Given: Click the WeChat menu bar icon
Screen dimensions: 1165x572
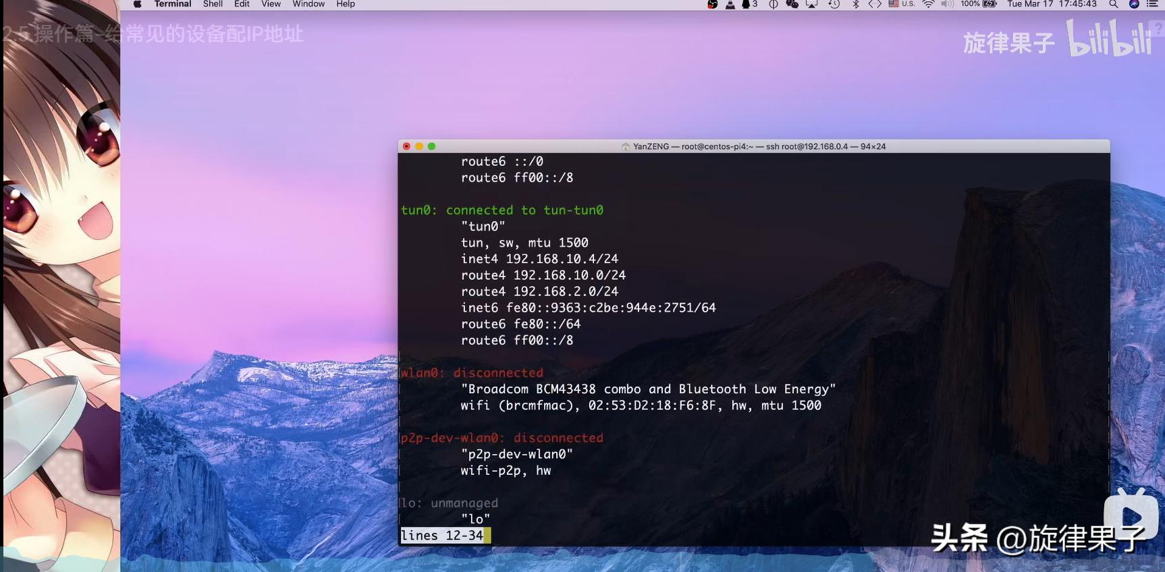Looking at the screenshot, I should point(792,4).
